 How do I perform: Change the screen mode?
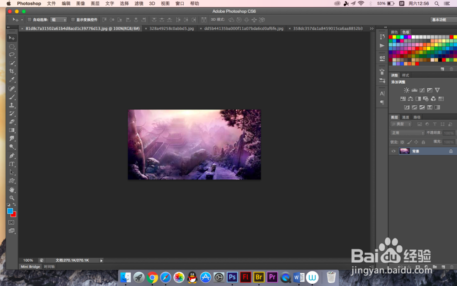coord(11,231)
